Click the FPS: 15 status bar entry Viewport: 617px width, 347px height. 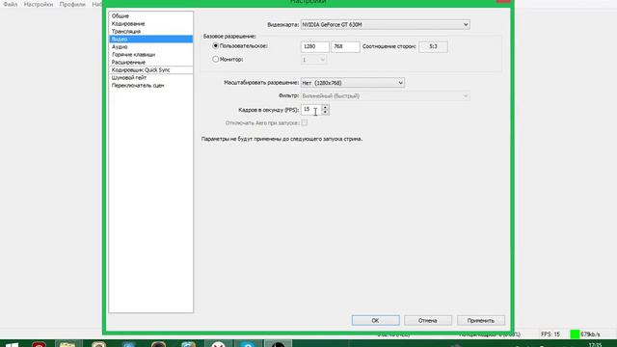[x=550, y=334]
